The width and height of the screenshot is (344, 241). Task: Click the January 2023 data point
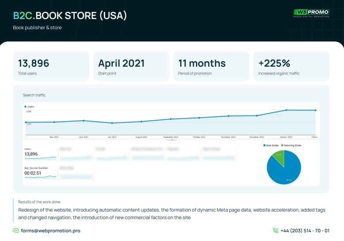click(286, 110)
